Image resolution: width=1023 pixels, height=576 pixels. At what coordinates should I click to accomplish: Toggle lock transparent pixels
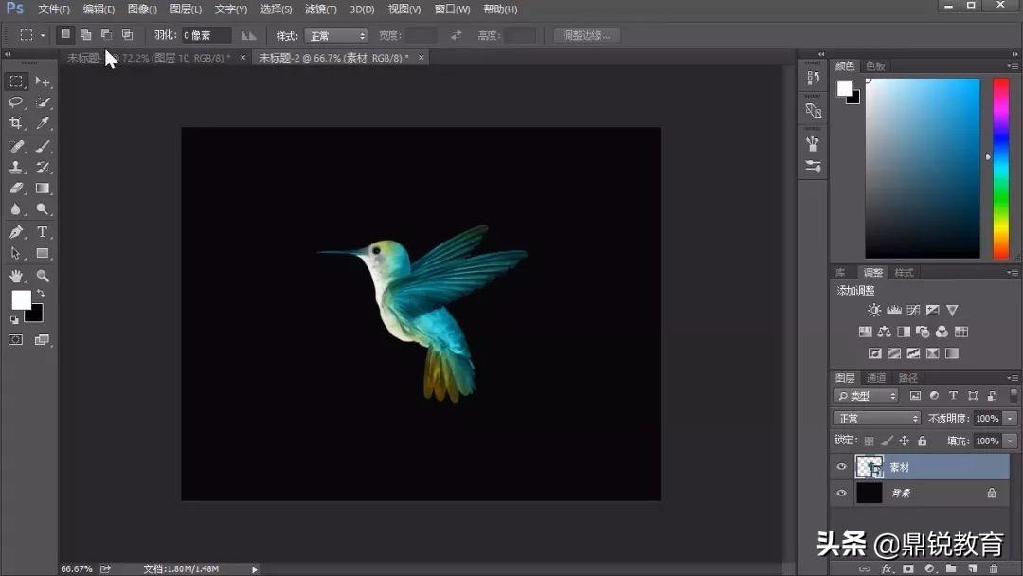click(x=869, y=441)
